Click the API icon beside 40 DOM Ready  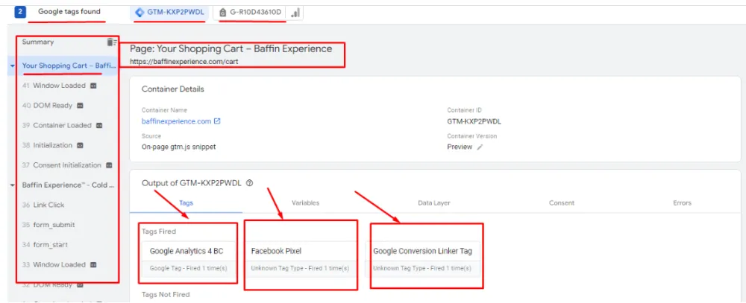[x=80, y=106]
